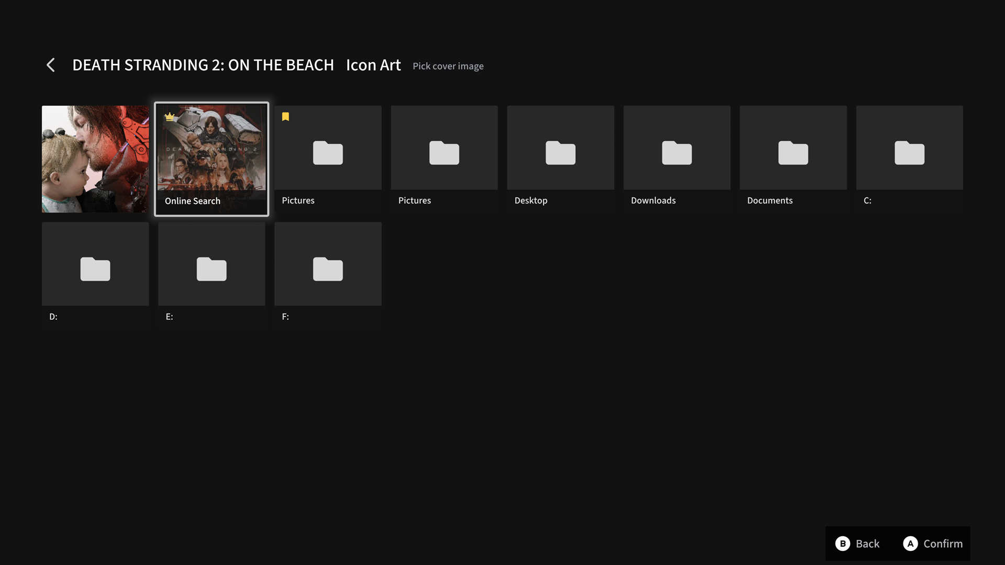Image resolution: width=1005 pixels, height=565 pixels.
Task: Click the yellow bookmark icon on Pictures
Action: tap(285, 117)
